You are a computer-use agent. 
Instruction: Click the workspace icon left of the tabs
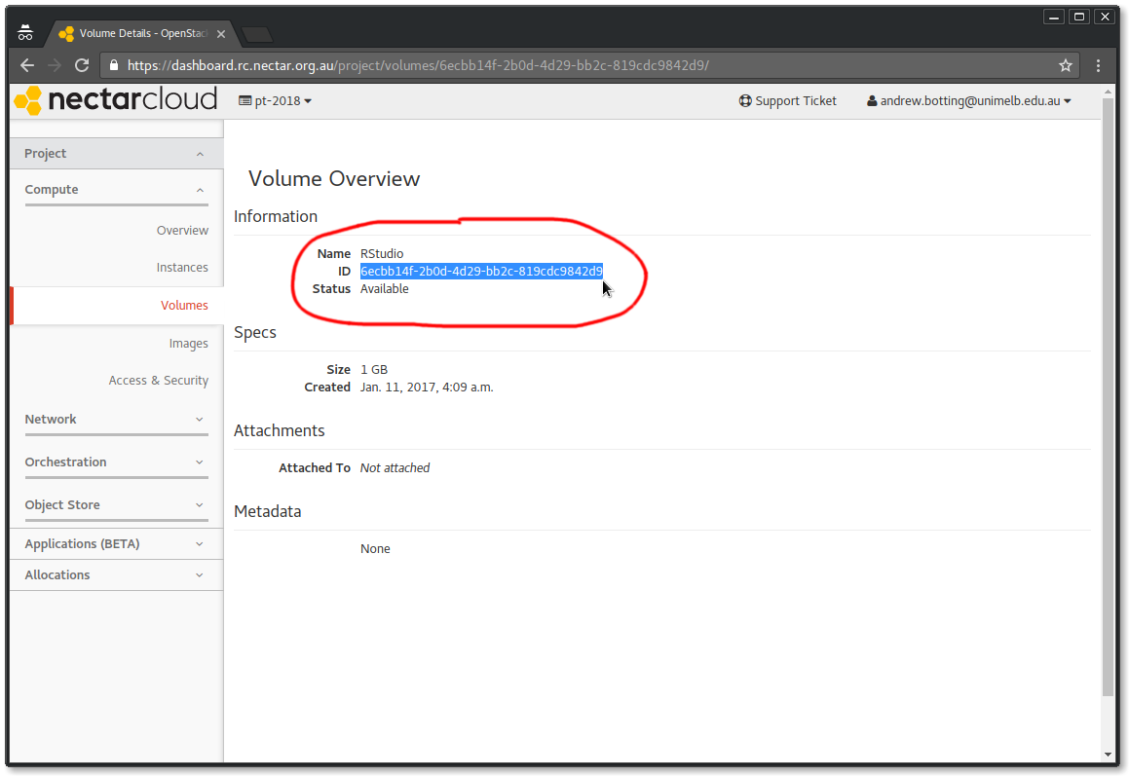tap(25, 30)
